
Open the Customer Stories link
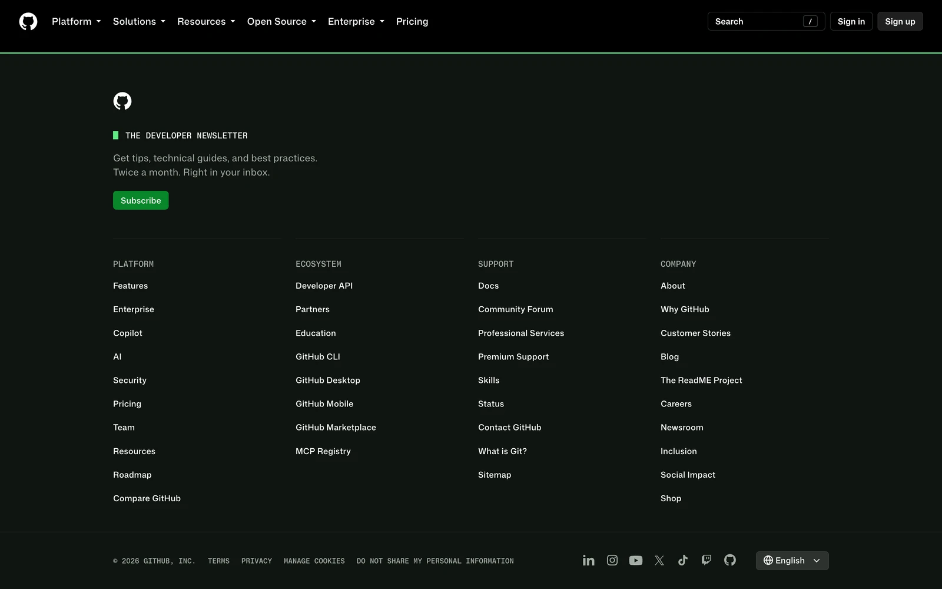[x=695, y=333]
